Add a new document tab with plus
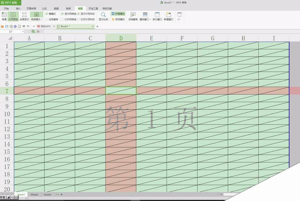Image resolution: width=300 pixels, height=201 pixels. 97,26
